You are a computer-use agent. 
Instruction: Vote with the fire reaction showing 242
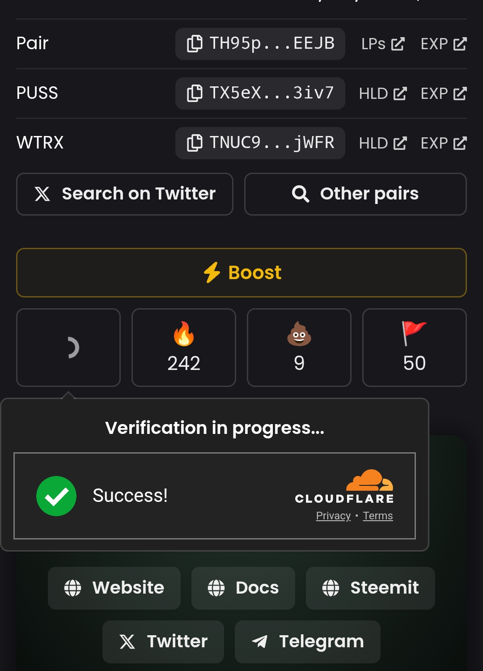click(x=184, y=348)
